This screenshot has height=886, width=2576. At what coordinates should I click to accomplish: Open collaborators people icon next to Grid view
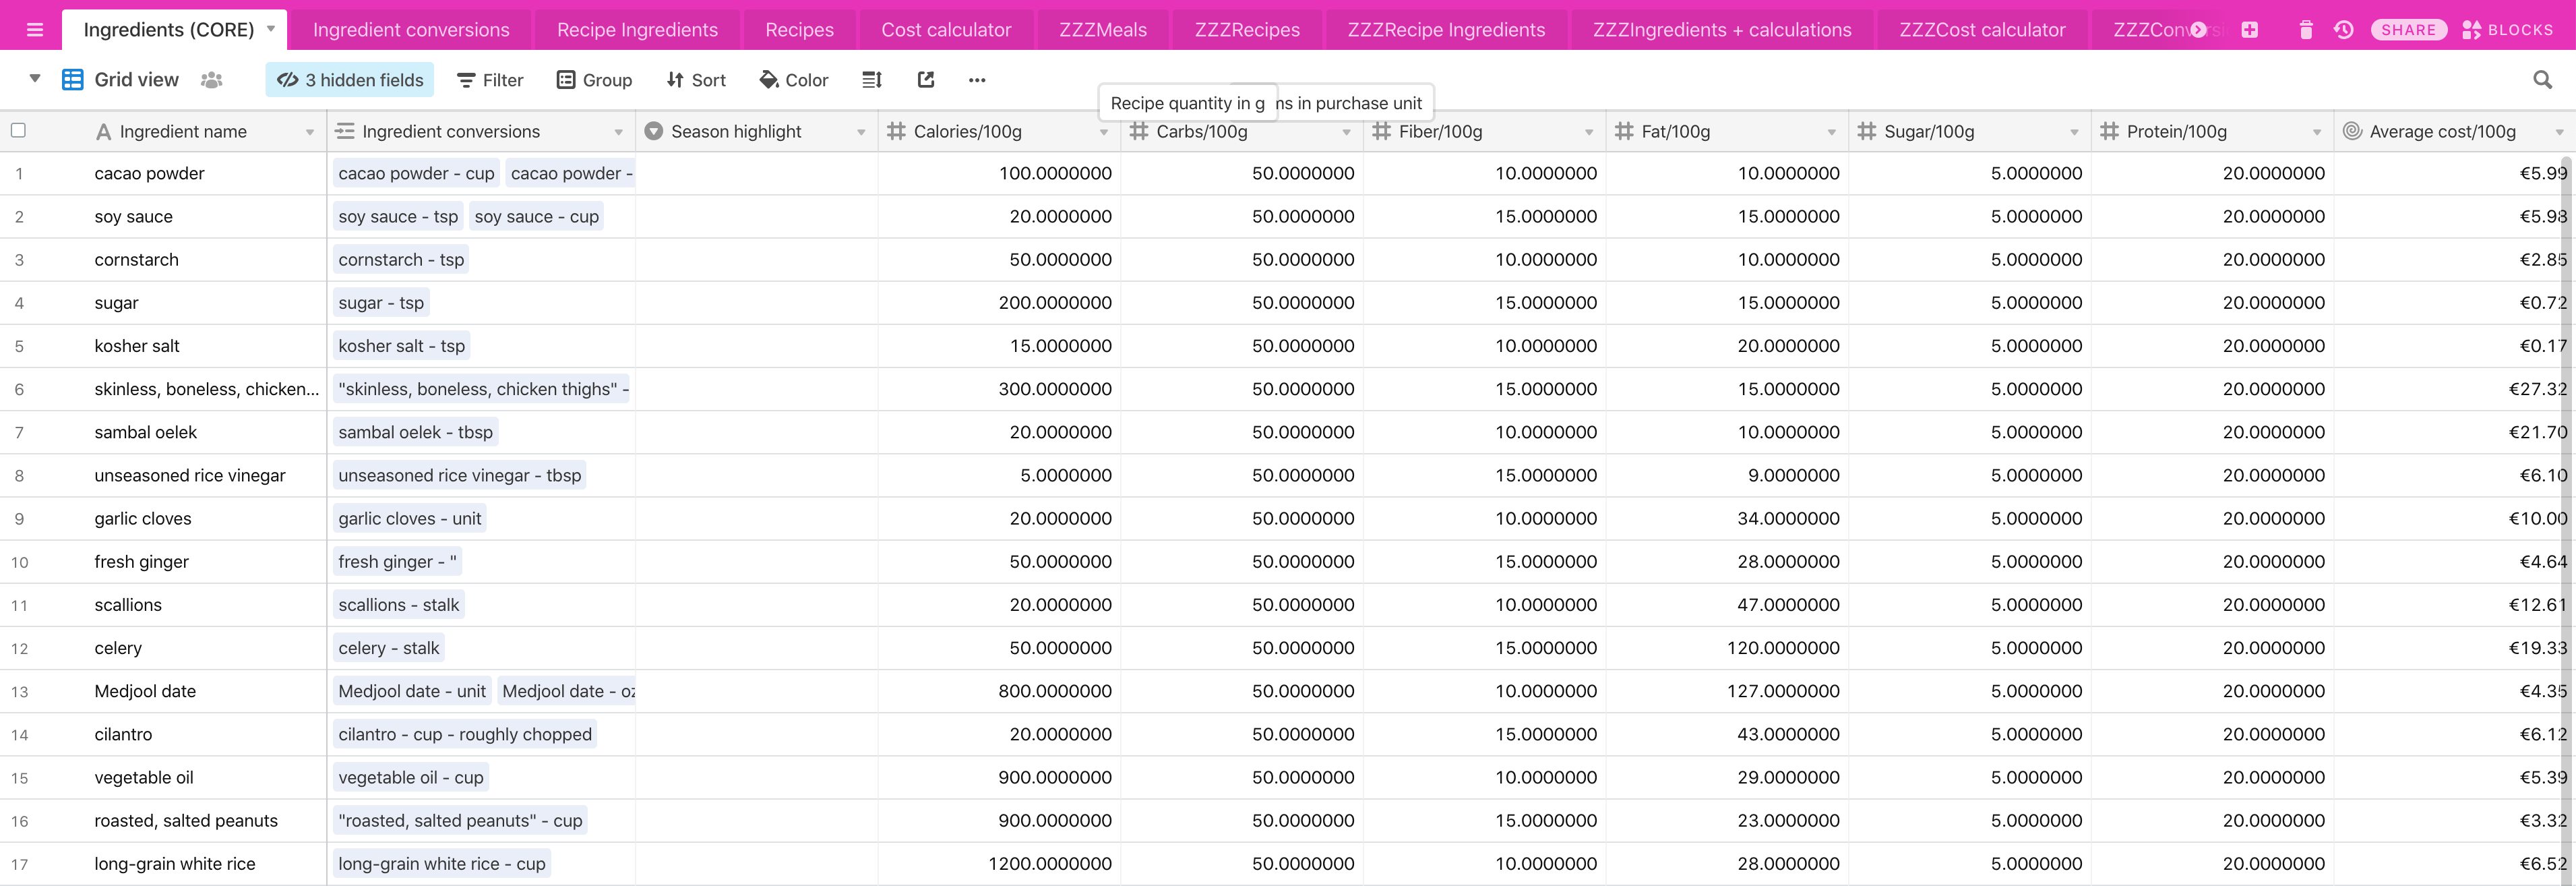[211, 80]
